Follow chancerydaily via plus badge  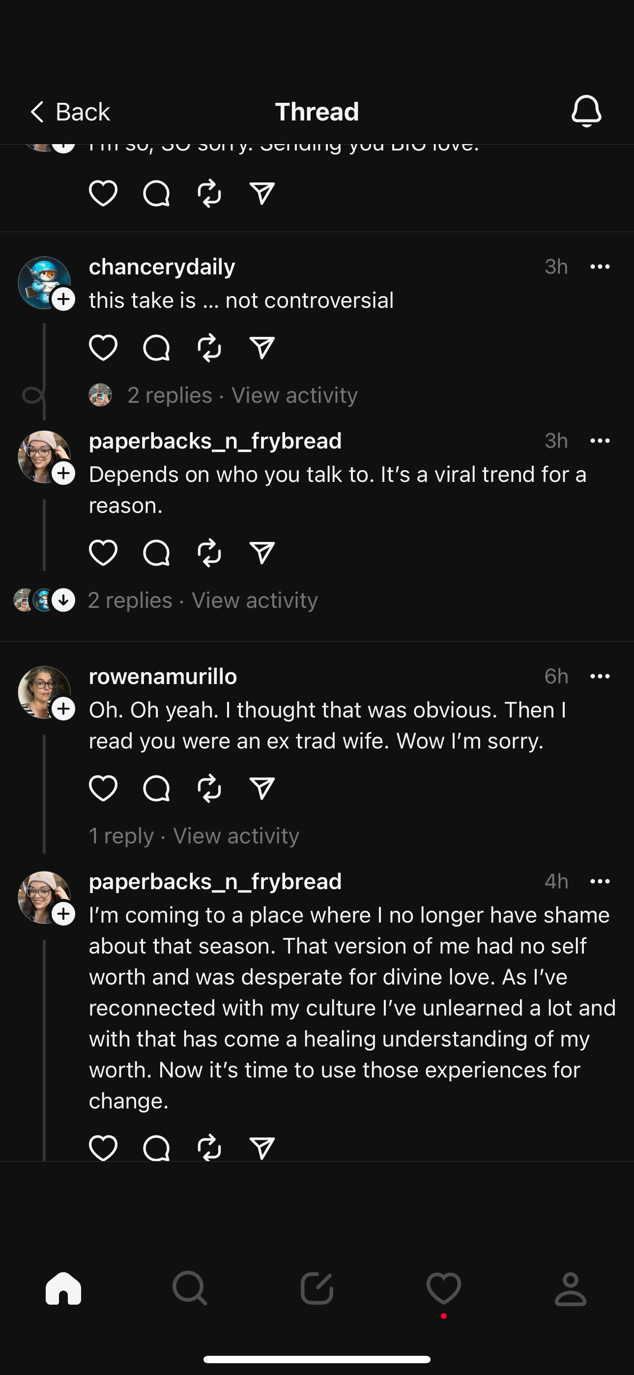63,299
